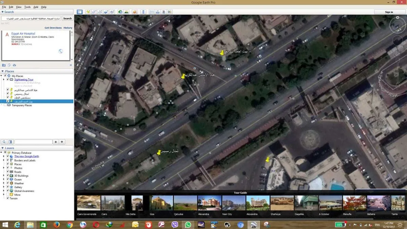Viewport: 407px width, 229px height.
Task: Toggle the Borders and Labels layer checkbox
Action: coord(8,160)
